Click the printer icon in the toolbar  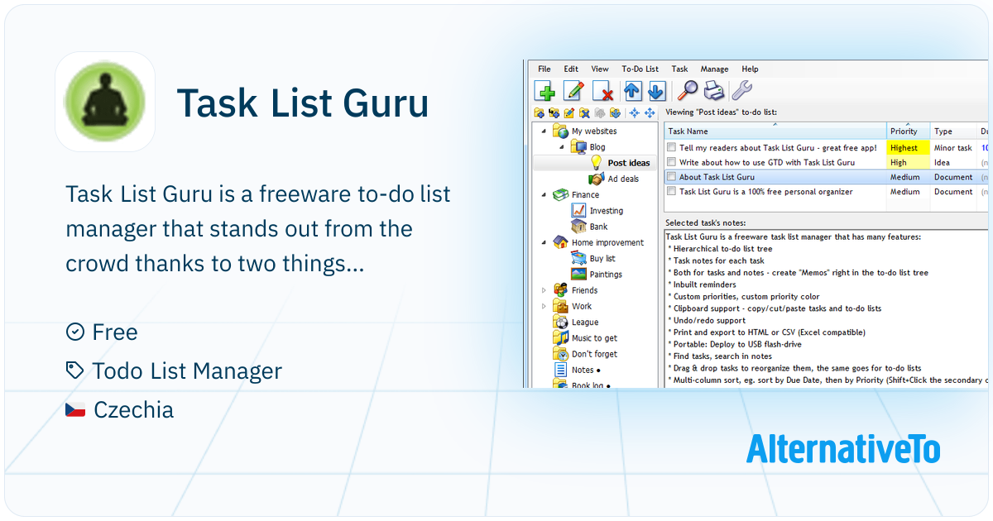714,90
